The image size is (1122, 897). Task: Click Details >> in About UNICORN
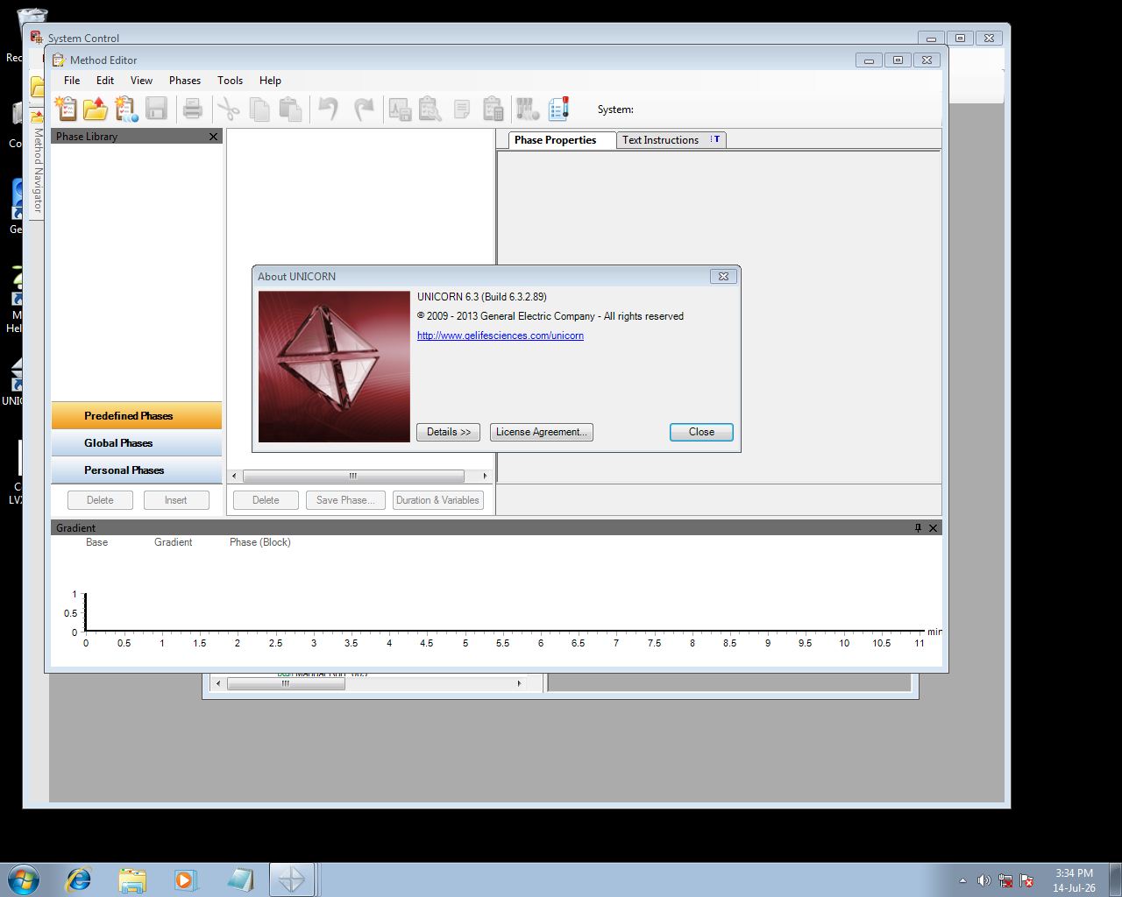click(x=448, y=432)
